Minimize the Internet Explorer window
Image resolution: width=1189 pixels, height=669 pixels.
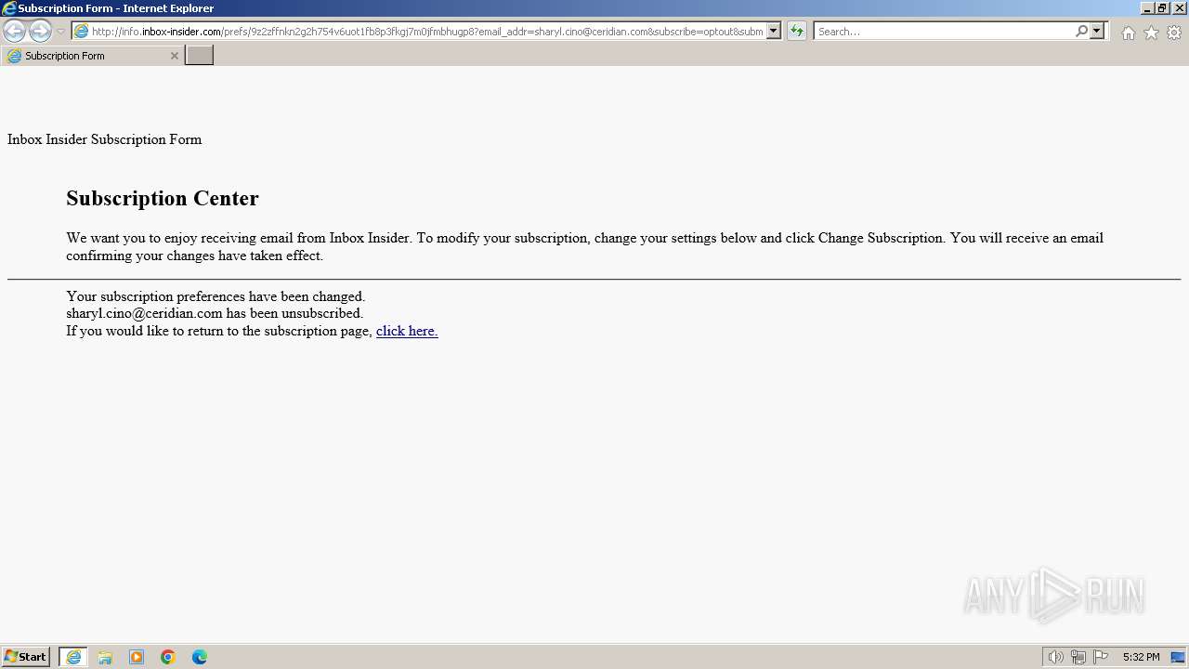tap(1148, 8)
